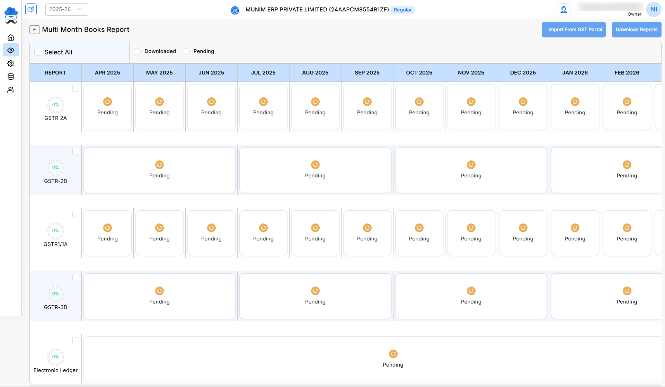Expand the 2025-26 financial year dropdown

66,9
